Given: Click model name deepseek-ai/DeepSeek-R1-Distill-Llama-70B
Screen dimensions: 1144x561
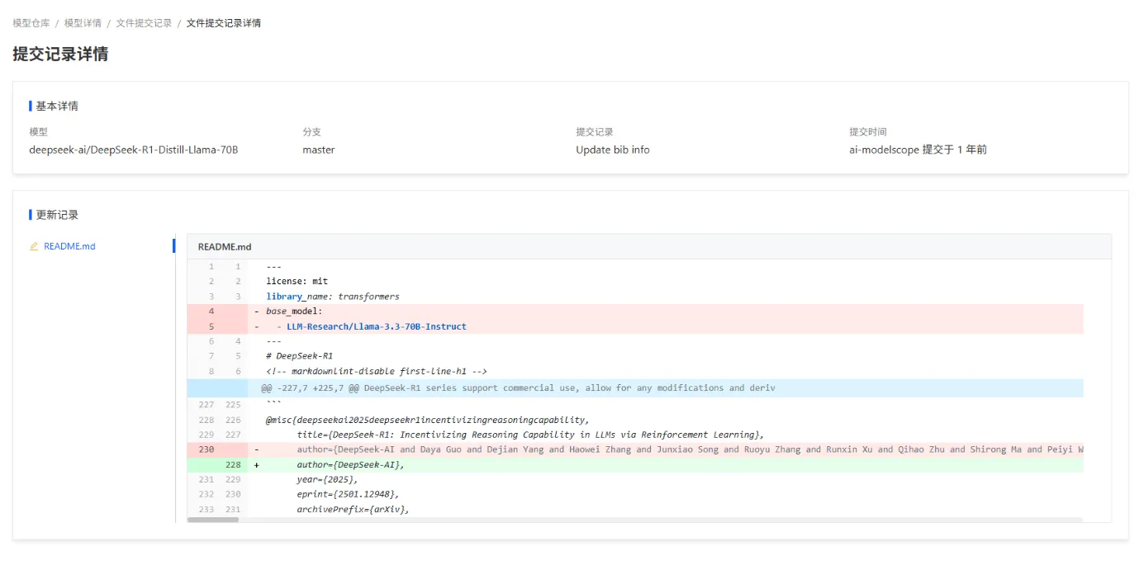Looking at the screenshot, I should [134, 150].
